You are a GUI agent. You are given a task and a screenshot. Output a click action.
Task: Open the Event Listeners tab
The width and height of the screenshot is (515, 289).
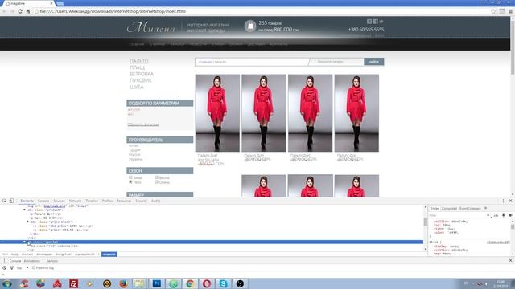[470, 209]
